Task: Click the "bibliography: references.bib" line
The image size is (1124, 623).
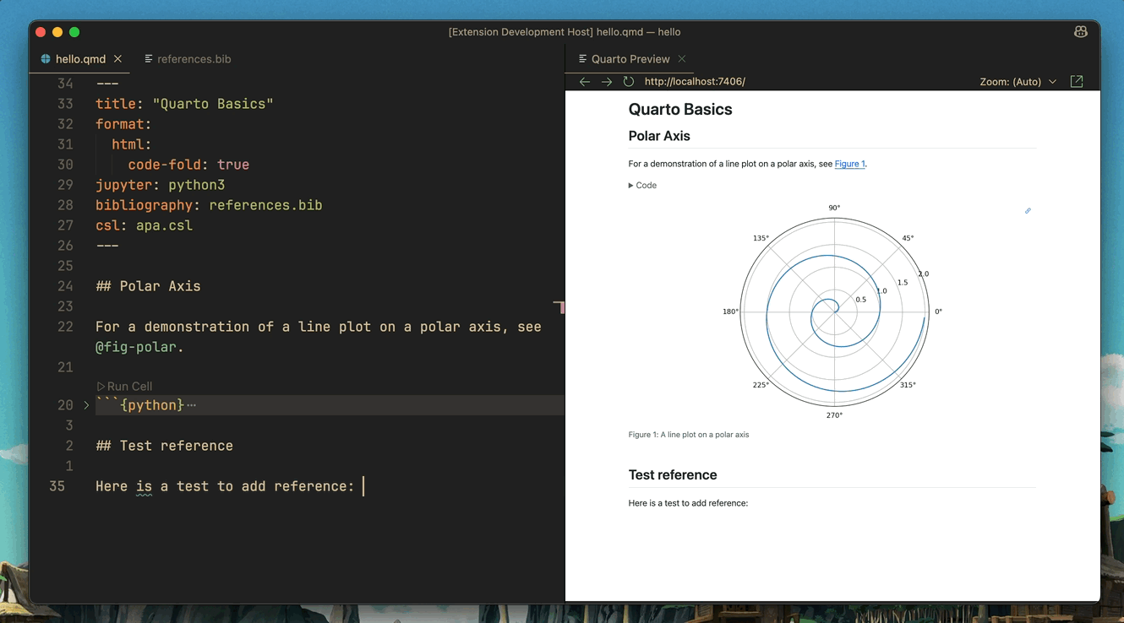Action: [x=209, y=205]
